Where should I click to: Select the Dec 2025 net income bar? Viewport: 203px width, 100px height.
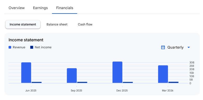coord(128,82)
